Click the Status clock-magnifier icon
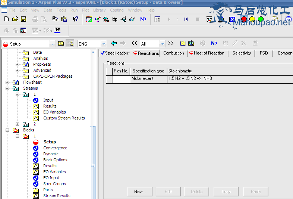 (x=191, y=43)
